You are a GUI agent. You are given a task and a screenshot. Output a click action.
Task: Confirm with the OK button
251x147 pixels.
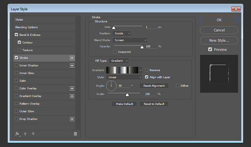pos(219,20)
